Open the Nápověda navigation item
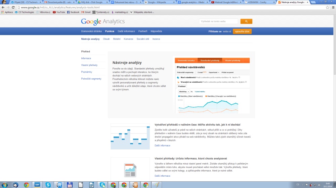 click(156, 31)
